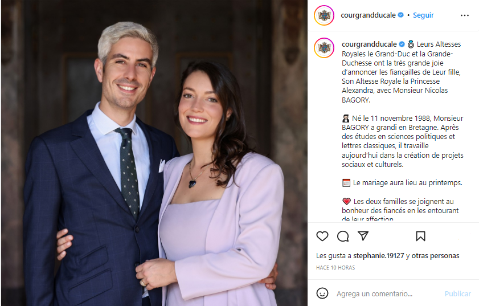Open the three-dot more options menu
Viewport: 479px width, 306px height.
[464, 15]
